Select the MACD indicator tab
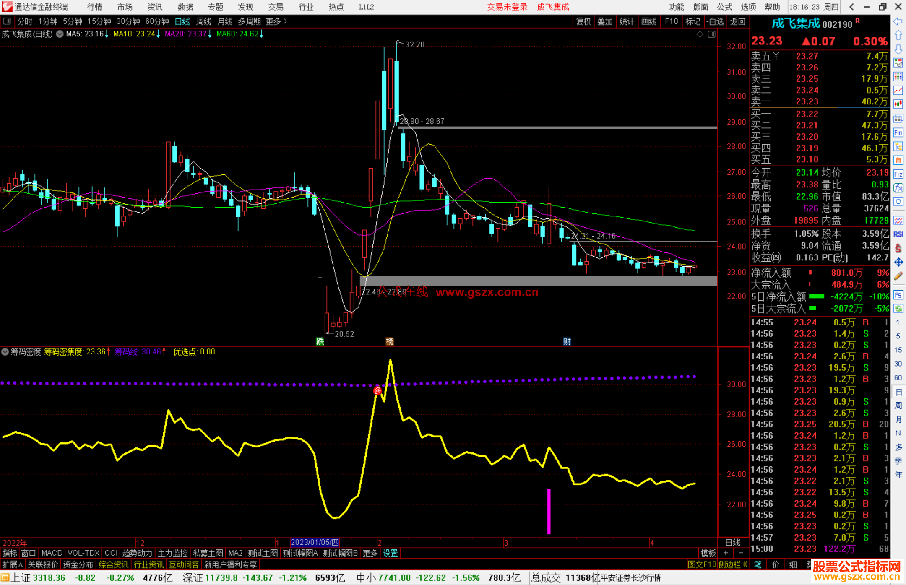The image size is (906, 585). (52, 553)
